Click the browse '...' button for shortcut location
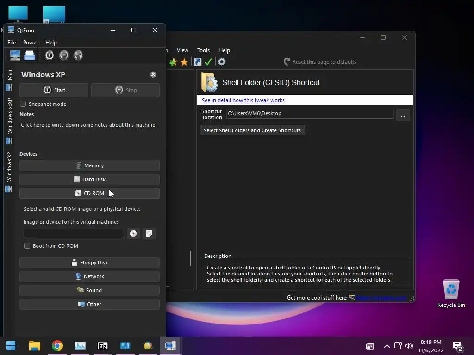Viewport: 474px width, 355px height. click(x=403, y=115)
